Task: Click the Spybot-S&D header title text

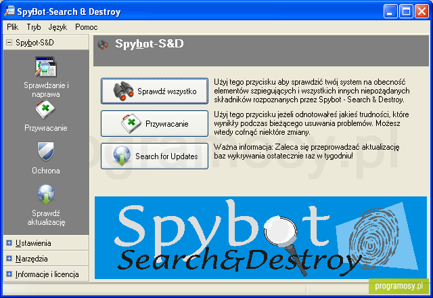Action: coord(150,43)
